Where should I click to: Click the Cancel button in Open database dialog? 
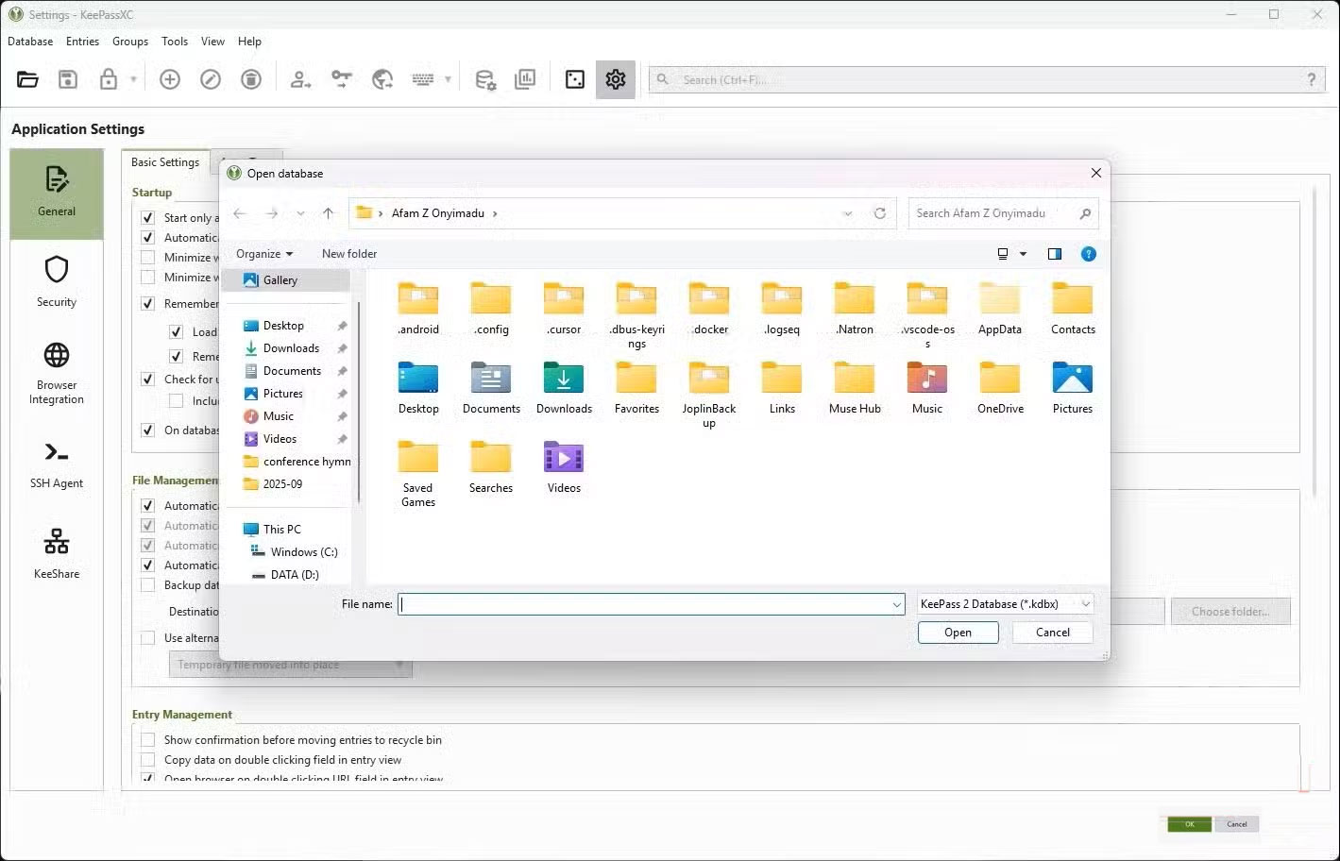pos(1052,632)
